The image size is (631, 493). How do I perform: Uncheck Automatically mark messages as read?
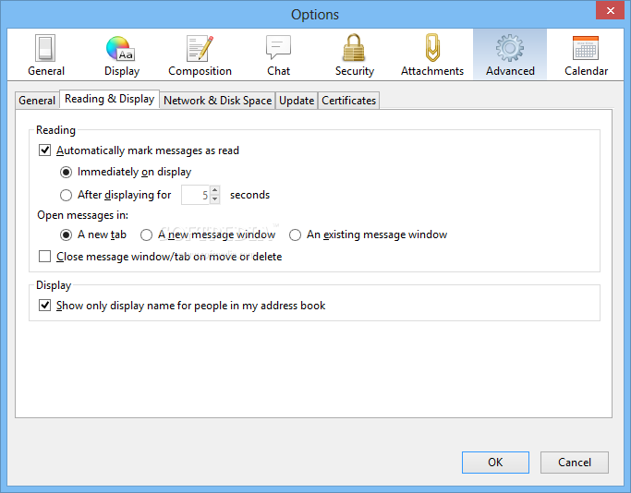[x=44, y=150]
